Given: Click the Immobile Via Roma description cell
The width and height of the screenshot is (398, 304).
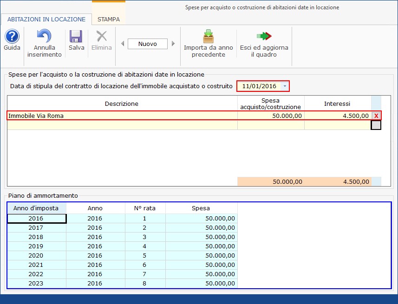Looking at the screenshot, I should (x=122, y=116).
